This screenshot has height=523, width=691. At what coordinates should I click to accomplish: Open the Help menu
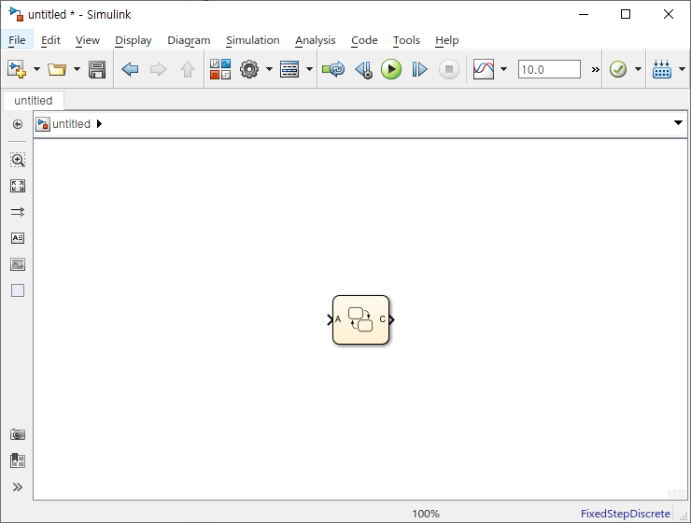447,40
